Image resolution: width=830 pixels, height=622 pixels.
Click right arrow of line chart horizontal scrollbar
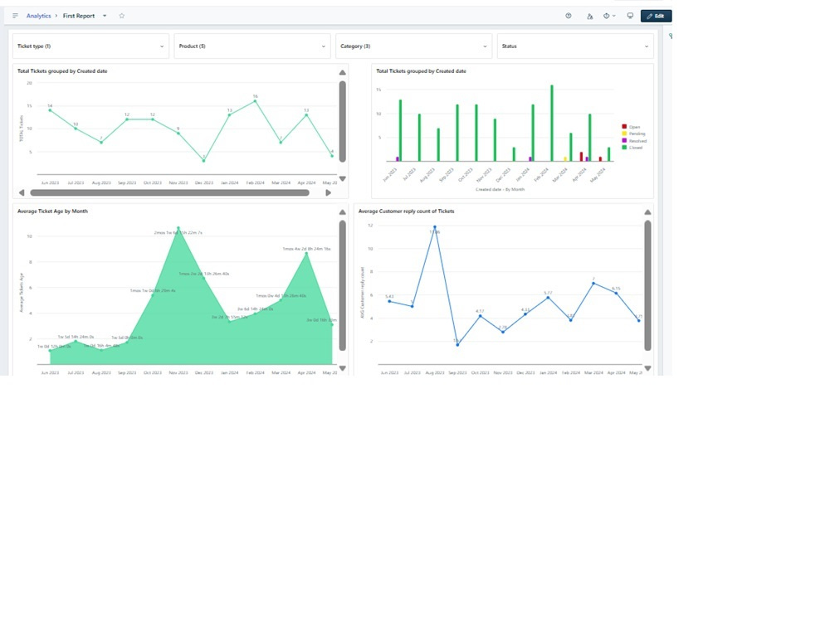click(328, 193)
